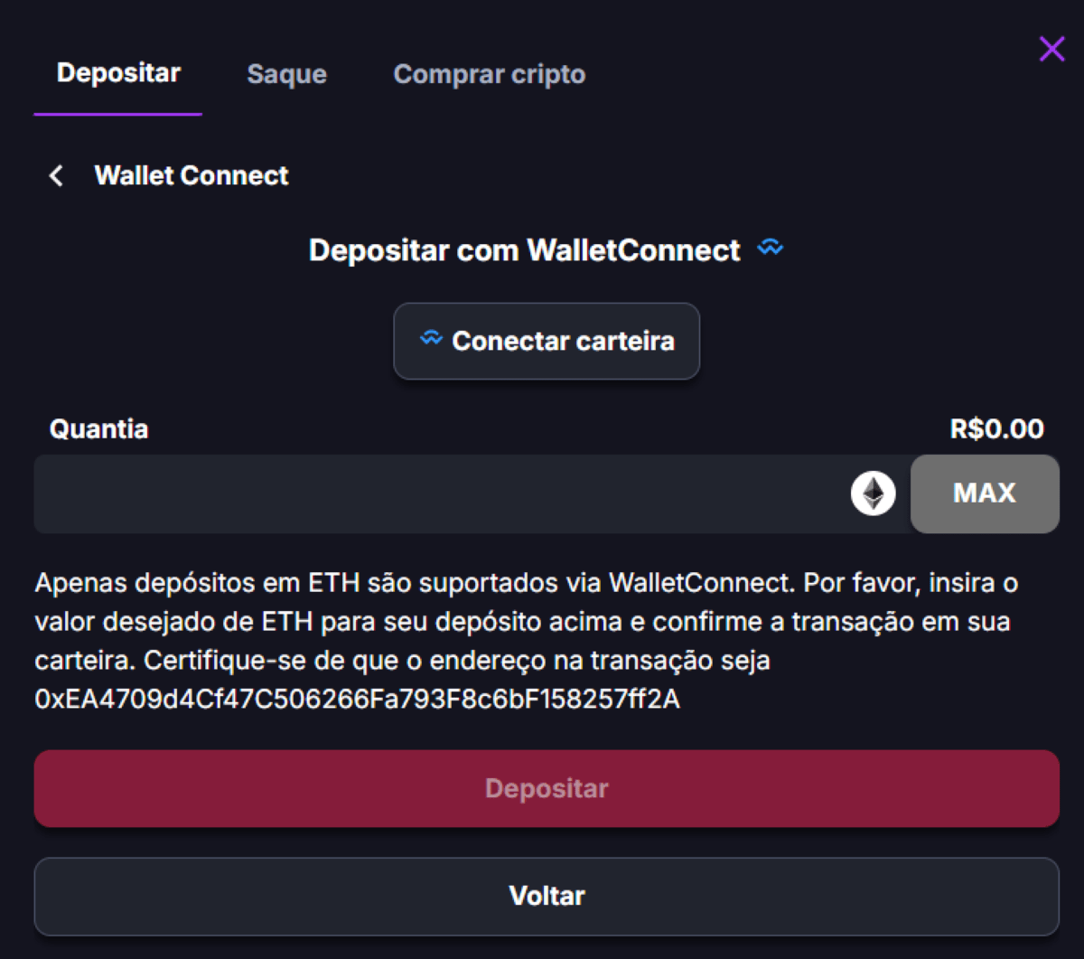The image size is (1084, 959).
Task: Click the back arrow next to Wallet Connect
Action: (x=56, y=175)
